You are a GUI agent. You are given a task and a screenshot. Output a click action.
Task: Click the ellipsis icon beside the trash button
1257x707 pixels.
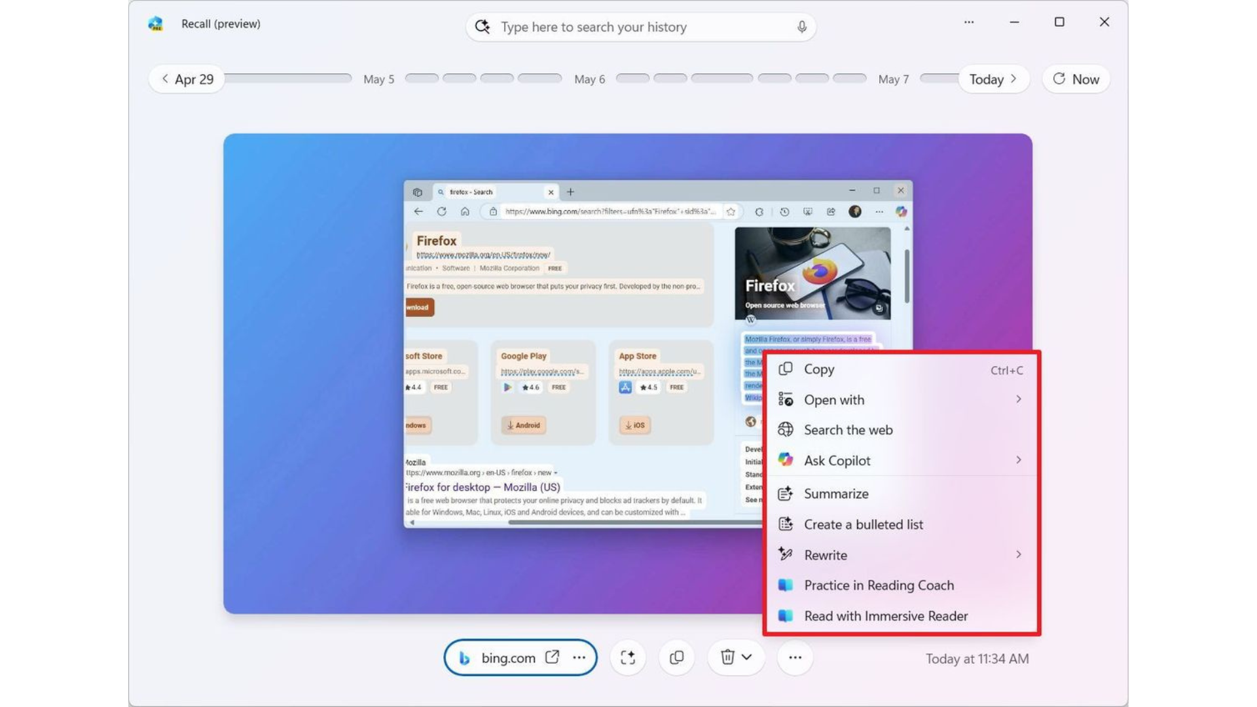pos(794,657)
